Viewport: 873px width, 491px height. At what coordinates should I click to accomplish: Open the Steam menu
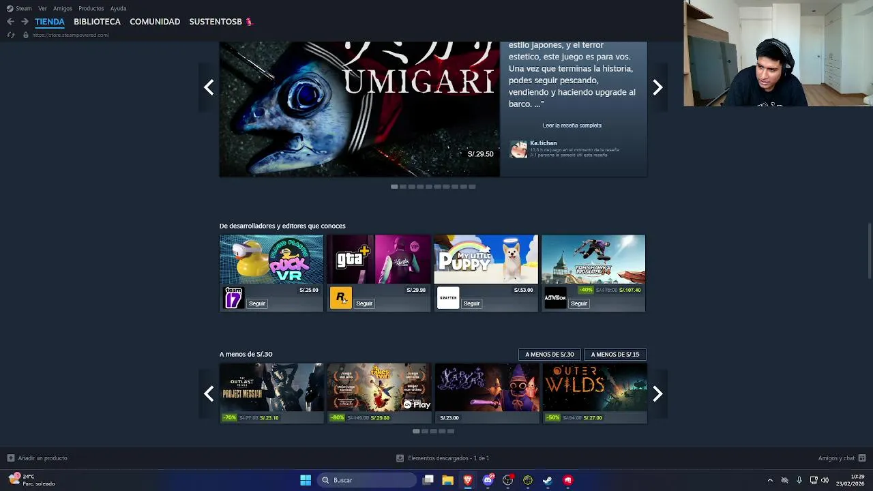19,8
